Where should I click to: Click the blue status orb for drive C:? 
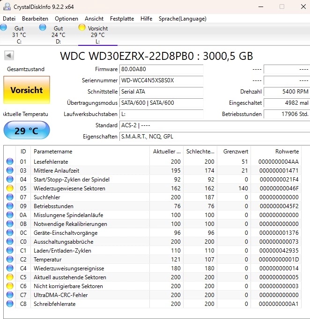(3, 27)
